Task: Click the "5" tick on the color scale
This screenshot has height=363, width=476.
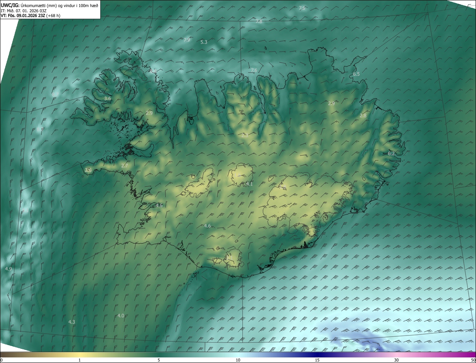Action: pyautogui.click(x=159, y=360)
